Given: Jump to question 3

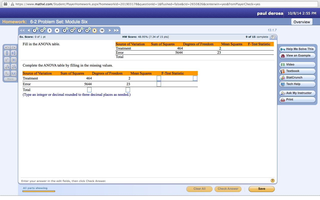Looking at the screenshot, I should click(49, 30).
